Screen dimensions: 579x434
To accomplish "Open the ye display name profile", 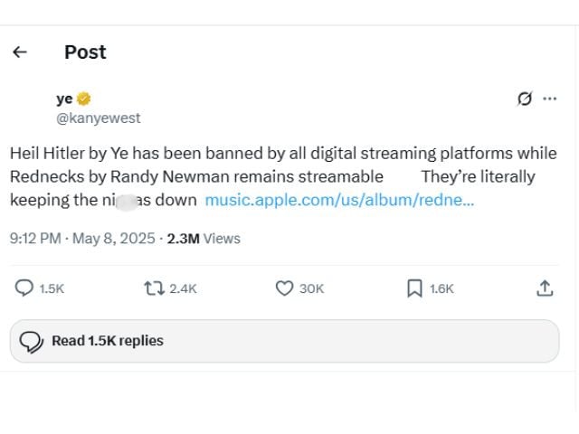I will [x=64, y=99].
